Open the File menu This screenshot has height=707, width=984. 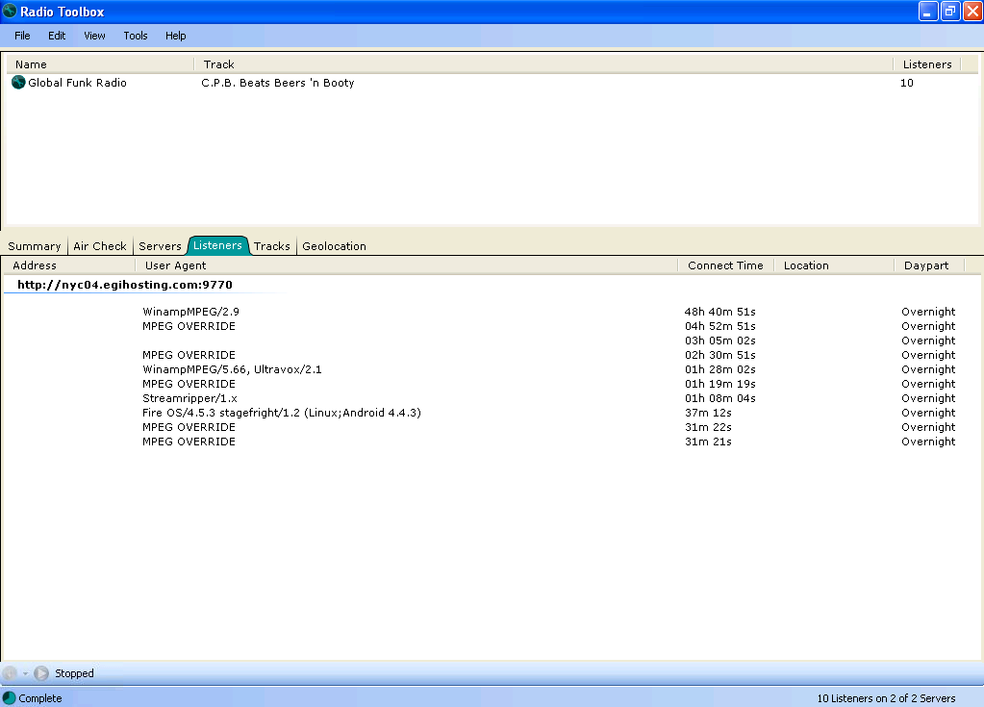pos(22,36)
